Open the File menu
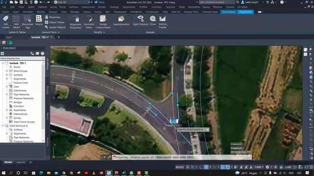Screen dimensions: 314x176 pyautogui.click(x=4, y=7)
